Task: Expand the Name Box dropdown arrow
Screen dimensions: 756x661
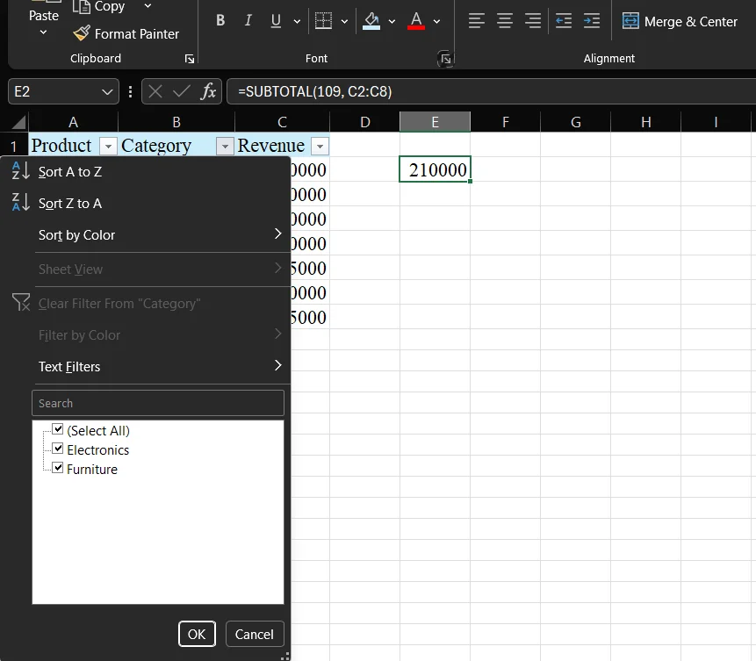Action: coord(107,91)
